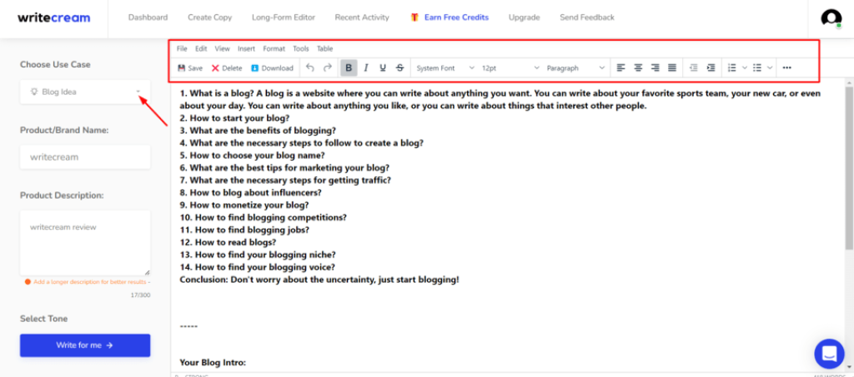Justify the paragraph text
Viewport: 854px width, 377px height.
[672, 68]
